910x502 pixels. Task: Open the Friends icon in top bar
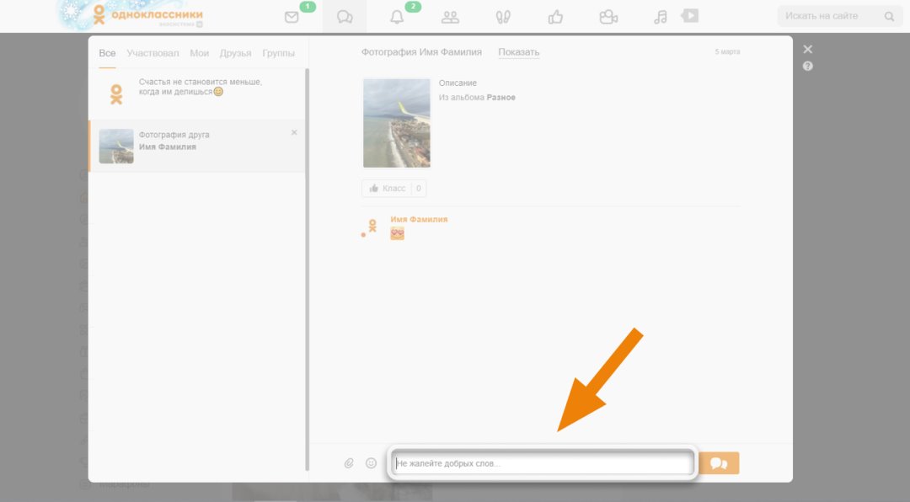tap(450, 17)
